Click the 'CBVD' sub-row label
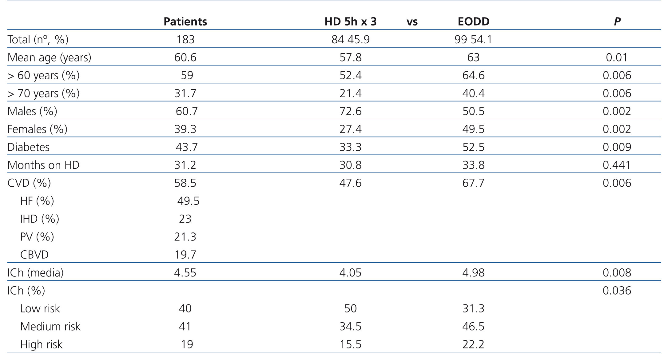 point(34,255)
